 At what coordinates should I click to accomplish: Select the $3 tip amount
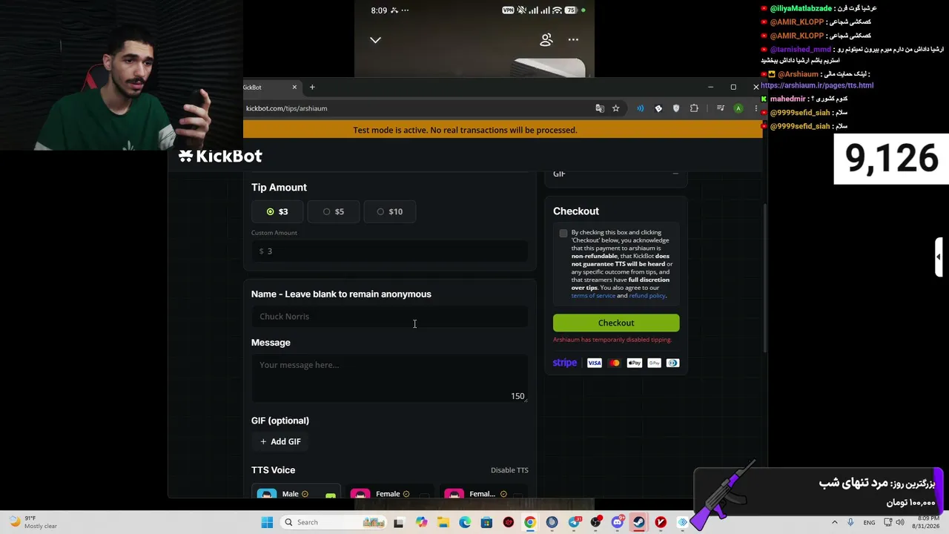tap(278, 211)
